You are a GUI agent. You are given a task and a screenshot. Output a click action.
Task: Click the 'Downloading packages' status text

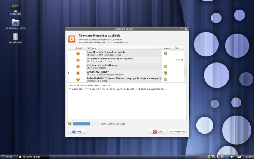point(113,123)
